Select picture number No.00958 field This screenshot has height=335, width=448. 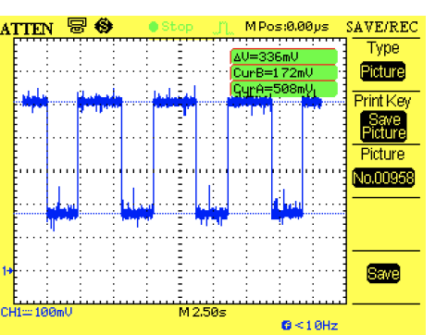coord(383,178)
